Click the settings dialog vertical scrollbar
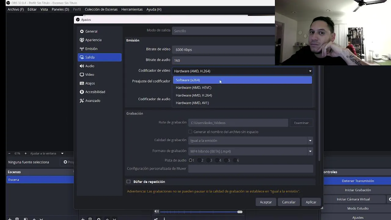The height and width of the screenshot is (220, 391). 319,113
